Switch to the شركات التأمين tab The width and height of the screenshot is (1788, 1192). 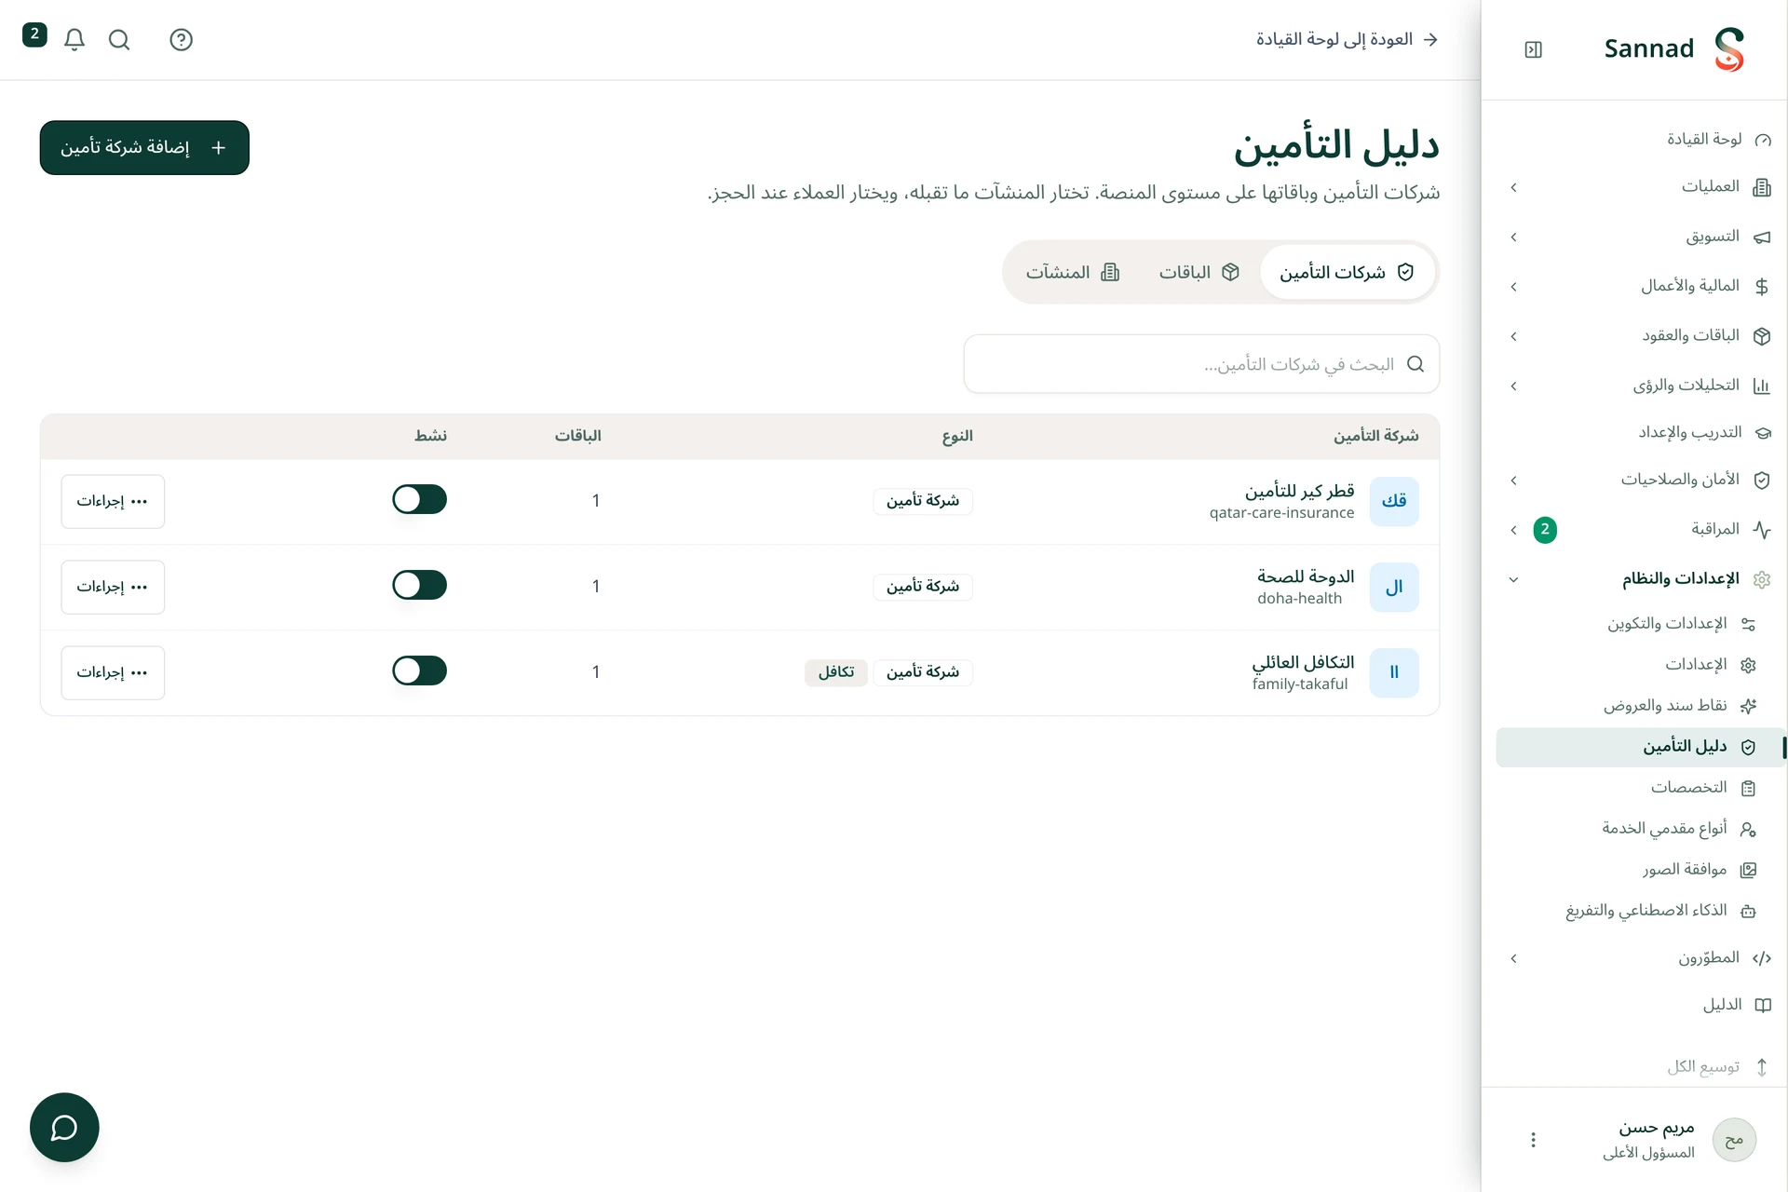pos(1347,272)
